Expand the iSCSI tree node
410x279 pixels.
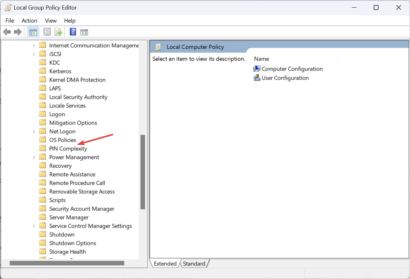coord(34,54)
